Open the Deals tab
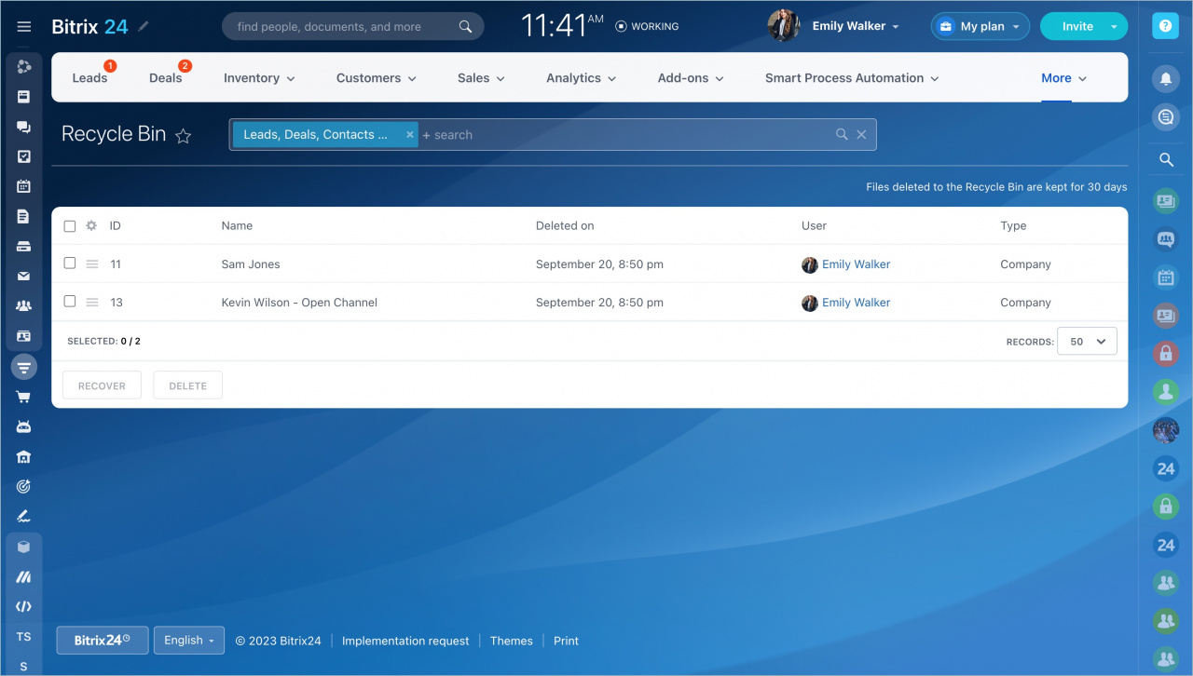The width and height of the screenshot is (1193, 676). (166, 78)
